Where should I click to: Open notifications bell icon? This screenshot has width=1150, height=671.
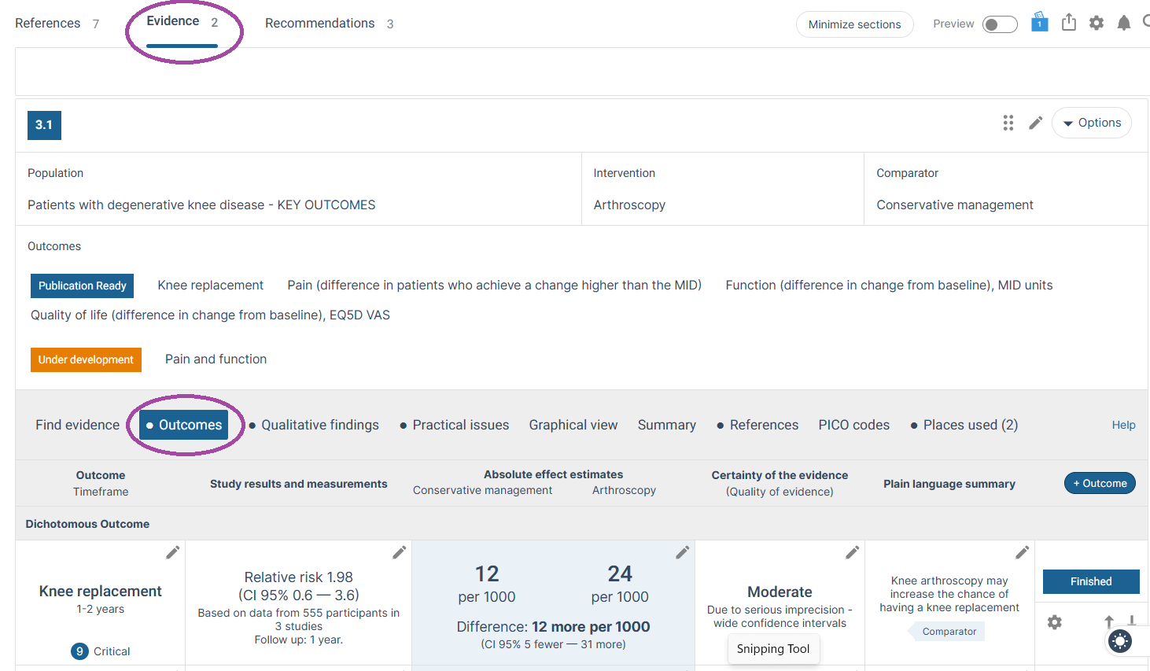[x=1124, y=24]
